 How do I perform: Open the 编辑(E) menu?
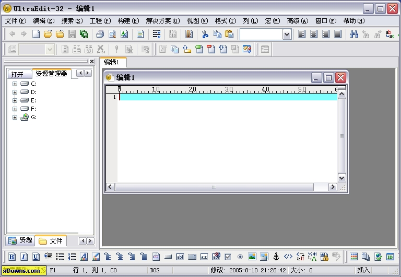click(x=44, y=21)
